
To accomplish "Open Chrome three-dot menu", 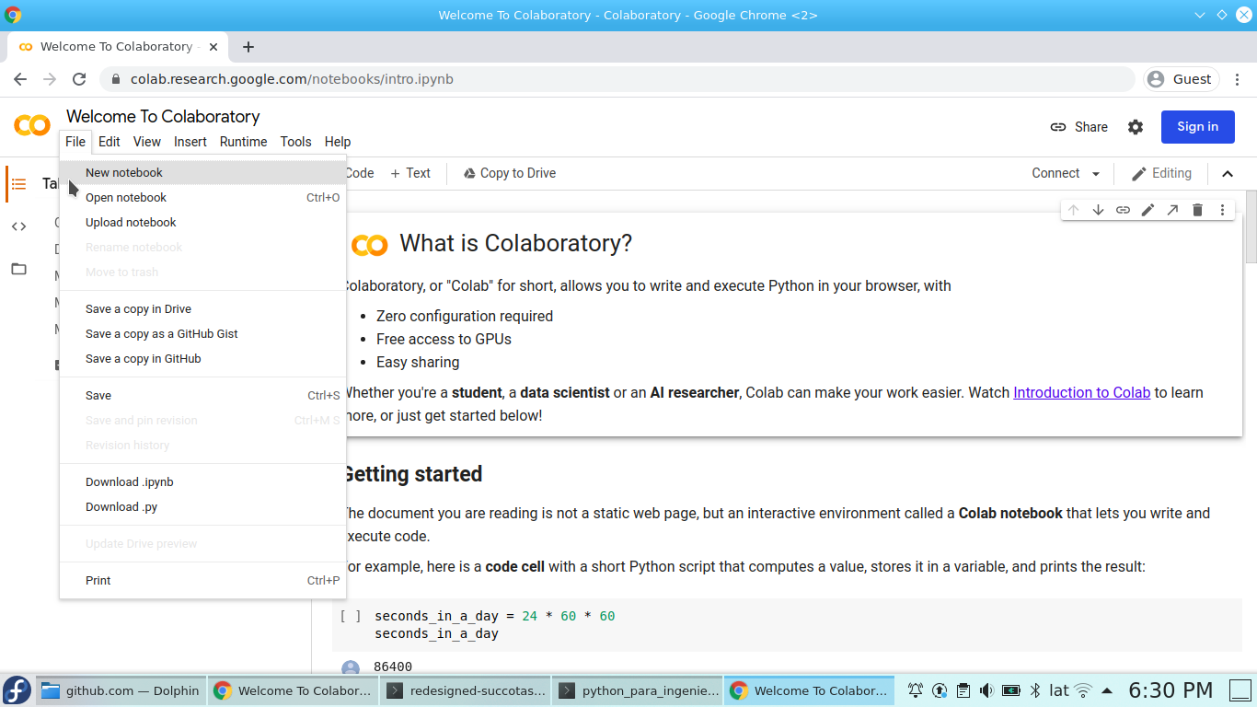I will click(x=1239, y=79).
